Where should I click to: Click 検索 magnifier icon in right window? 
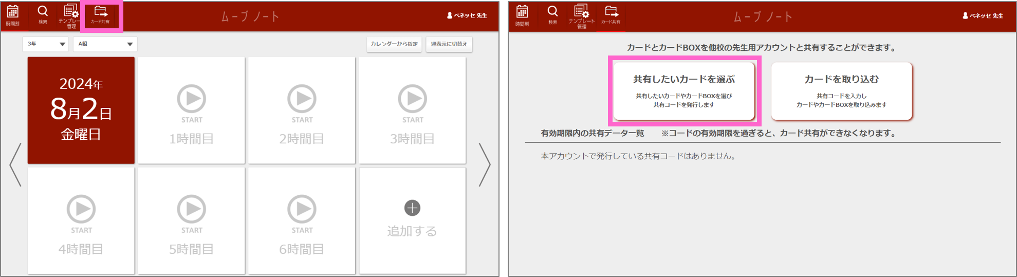[552, 14]
